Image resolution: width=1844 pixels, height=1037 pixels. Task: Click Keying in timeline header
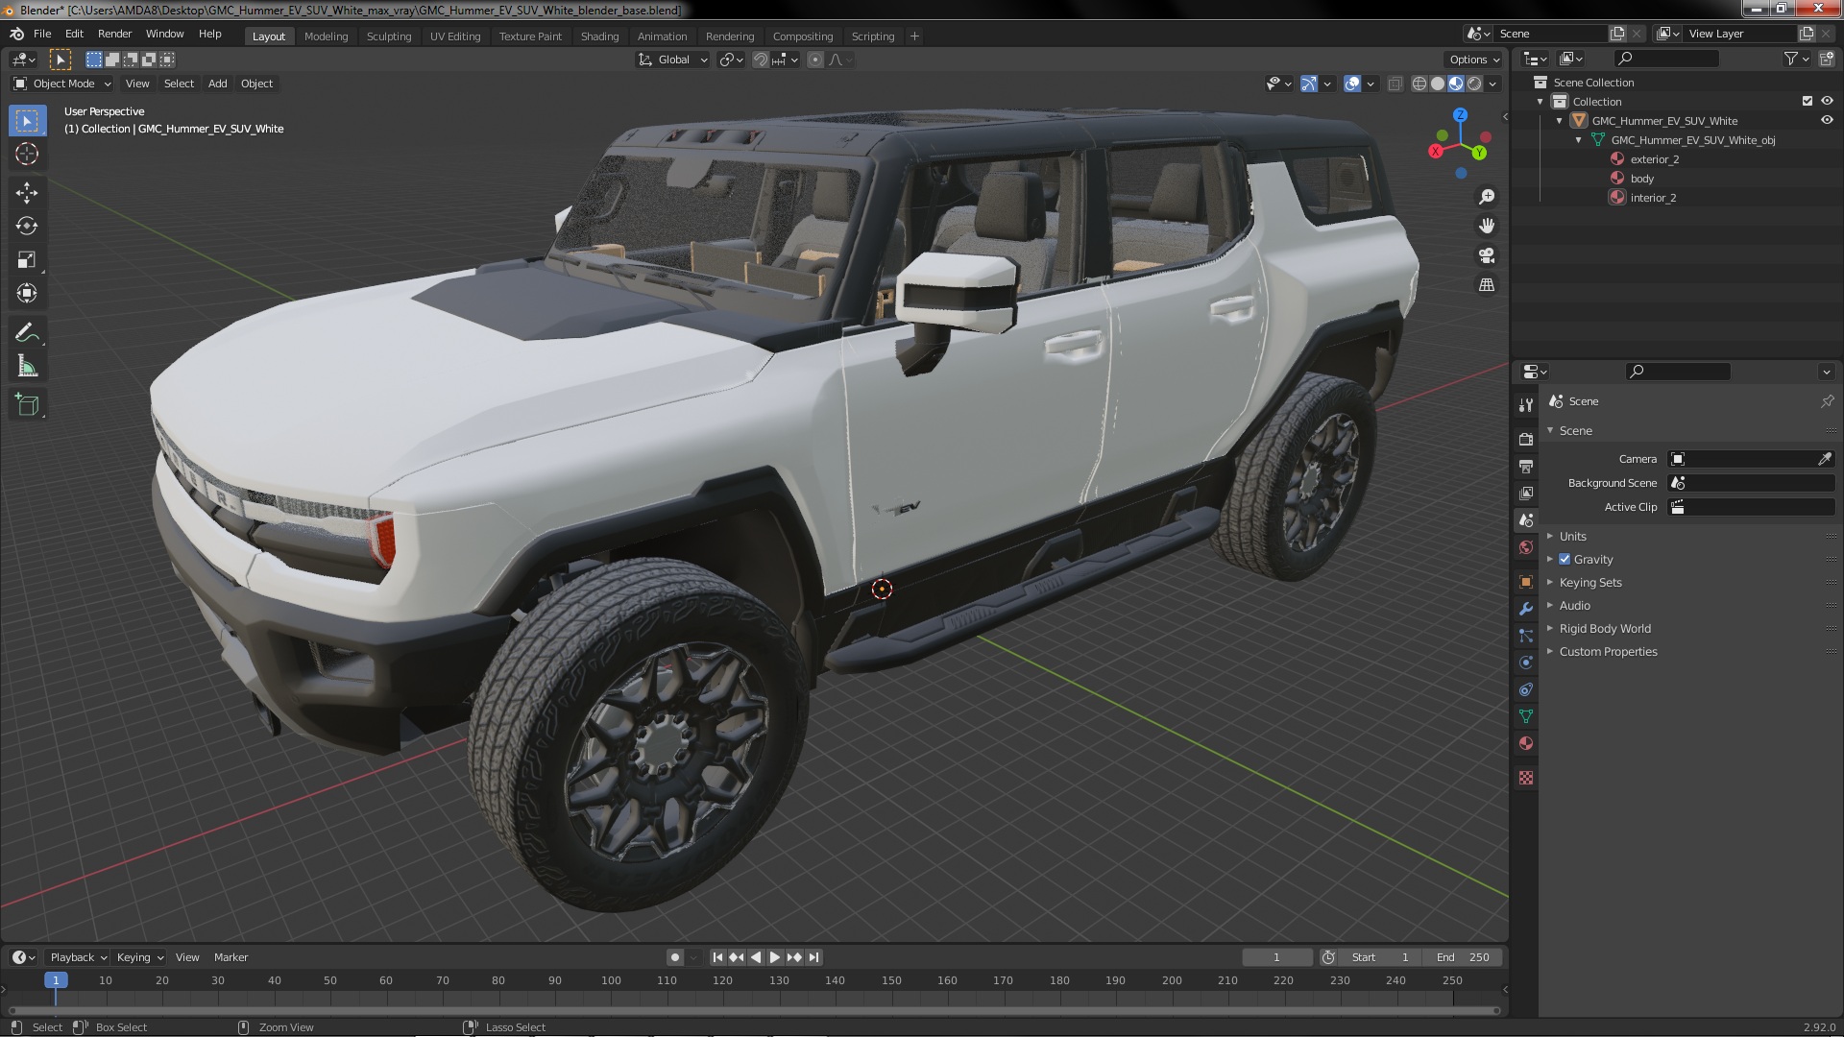139,957
